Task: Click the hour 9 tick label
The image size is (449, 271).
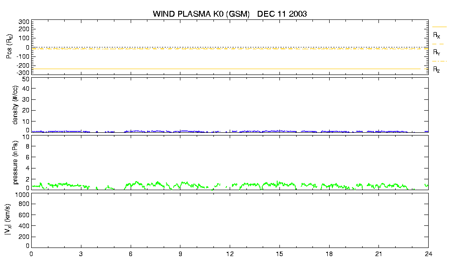Action: (x=180, y=254)
